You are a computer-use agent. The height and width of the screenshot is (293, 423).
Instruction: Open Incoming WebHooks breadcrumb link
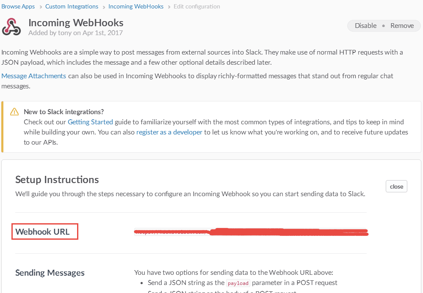[136, 6]
